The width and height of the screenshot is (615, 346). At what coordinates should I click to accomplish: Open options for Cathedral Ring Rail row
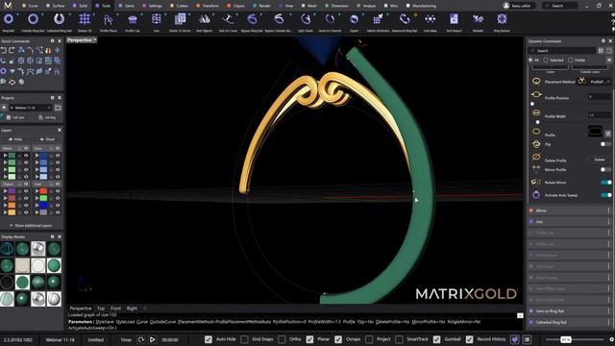(608, 322)
